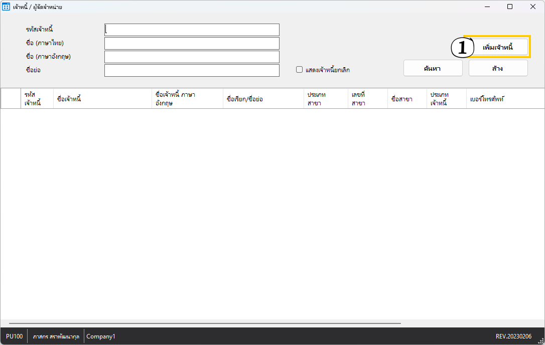Click the resize grip in status bar corner
545x345 pixels.
(540, 340)
